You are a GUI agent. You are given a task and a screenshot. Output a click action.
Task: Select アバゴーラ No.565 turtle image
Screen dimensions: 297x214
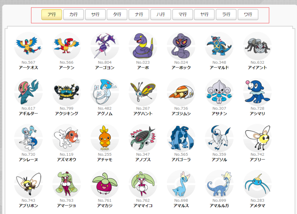tap(181, 138)
